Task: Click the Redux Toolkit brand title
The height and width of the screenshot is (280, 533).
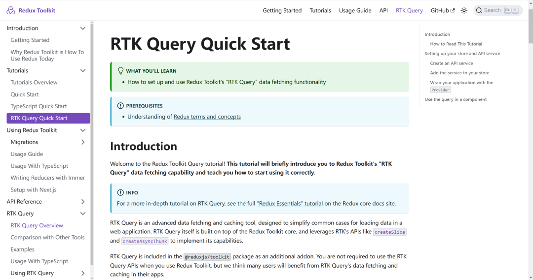Action: [37, 10]
